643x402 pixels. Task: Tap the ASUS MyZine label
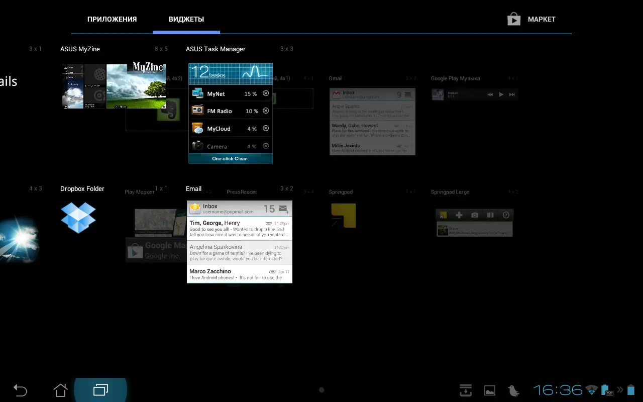coord(80,49)
